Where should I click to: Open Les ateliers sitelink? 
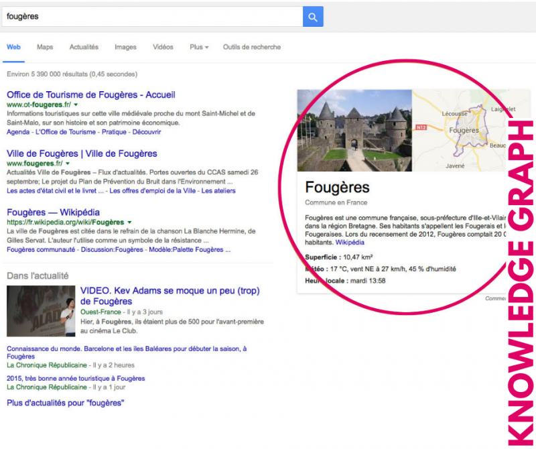(218, 191)
